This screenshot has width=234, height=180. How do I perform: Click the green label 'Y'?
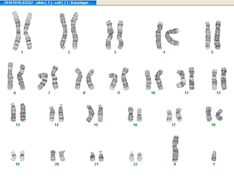(214, 164)
